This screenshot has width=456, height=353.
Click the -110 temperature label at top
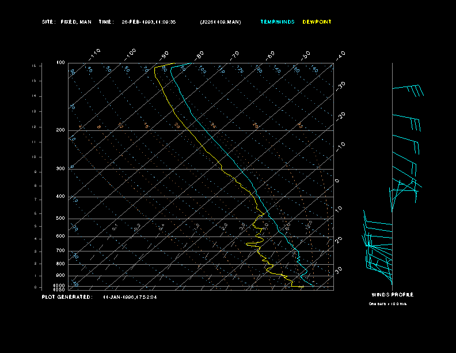(96, 54)
